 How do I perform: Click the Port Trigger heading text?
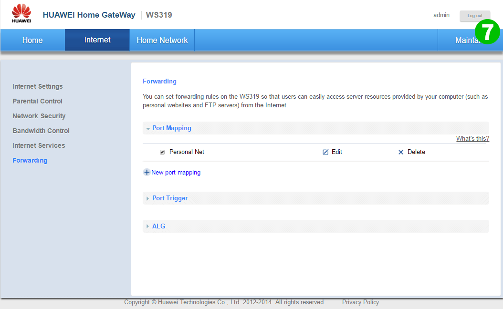[x=170, y=198]
